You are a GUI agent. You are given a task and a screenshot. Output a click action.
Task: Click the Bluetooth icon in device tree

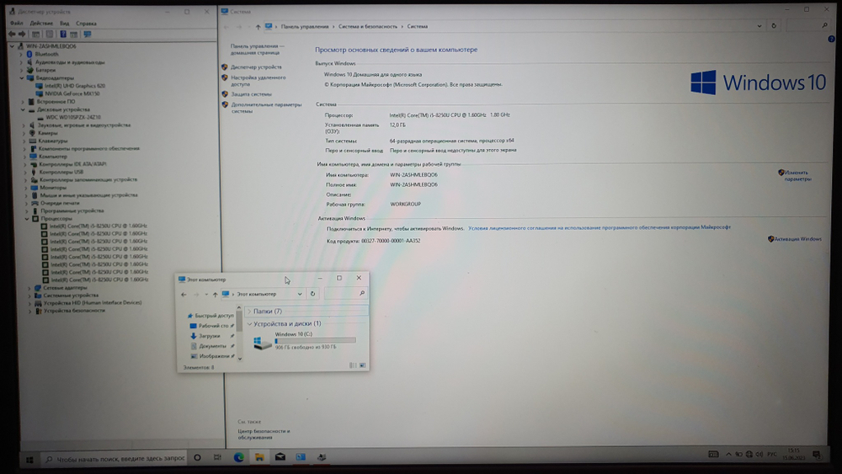point(29,54)
